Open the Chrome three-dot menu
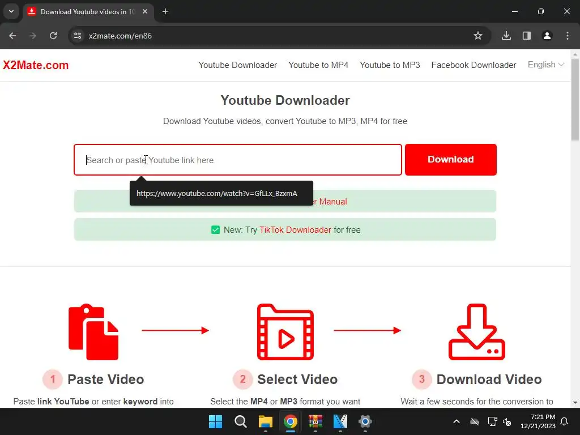The height and width of the screenshot is (435, 580). point(568,36)
